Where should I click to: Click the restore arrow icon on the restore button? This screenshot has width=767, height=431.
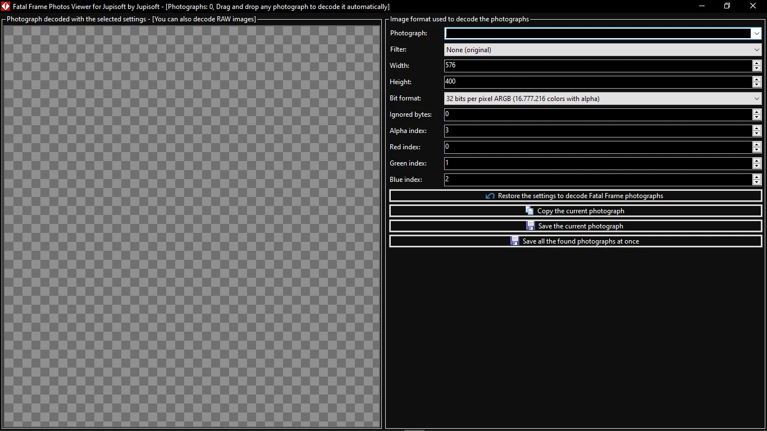point(490,195)
